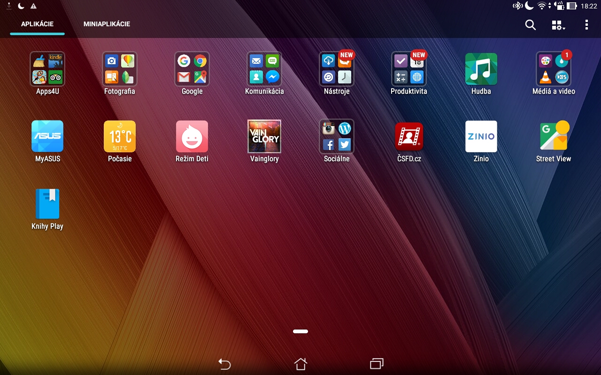Tap the Bluetooth status icon
Image resolution: width=601 pixels, height=375 pixels.
click(517, 6)
